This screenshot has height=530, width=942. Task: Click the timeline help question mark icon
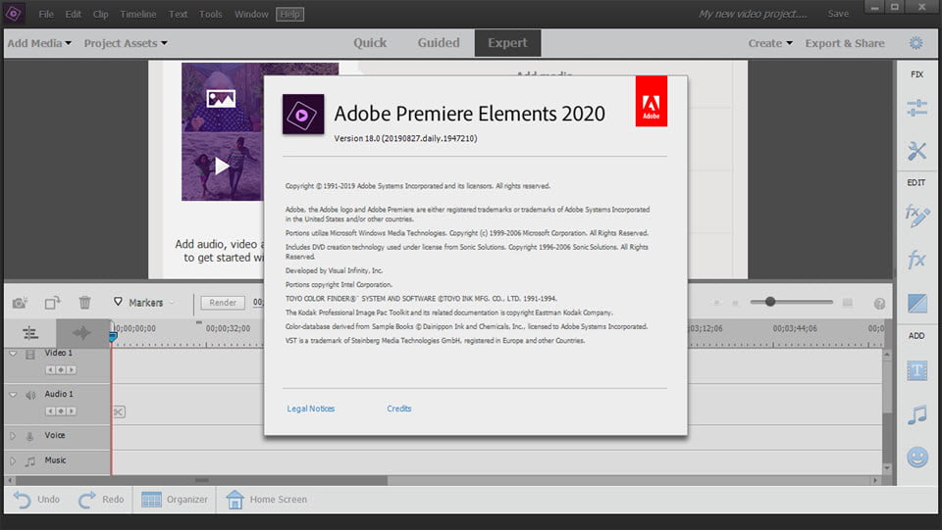point(879,304)
